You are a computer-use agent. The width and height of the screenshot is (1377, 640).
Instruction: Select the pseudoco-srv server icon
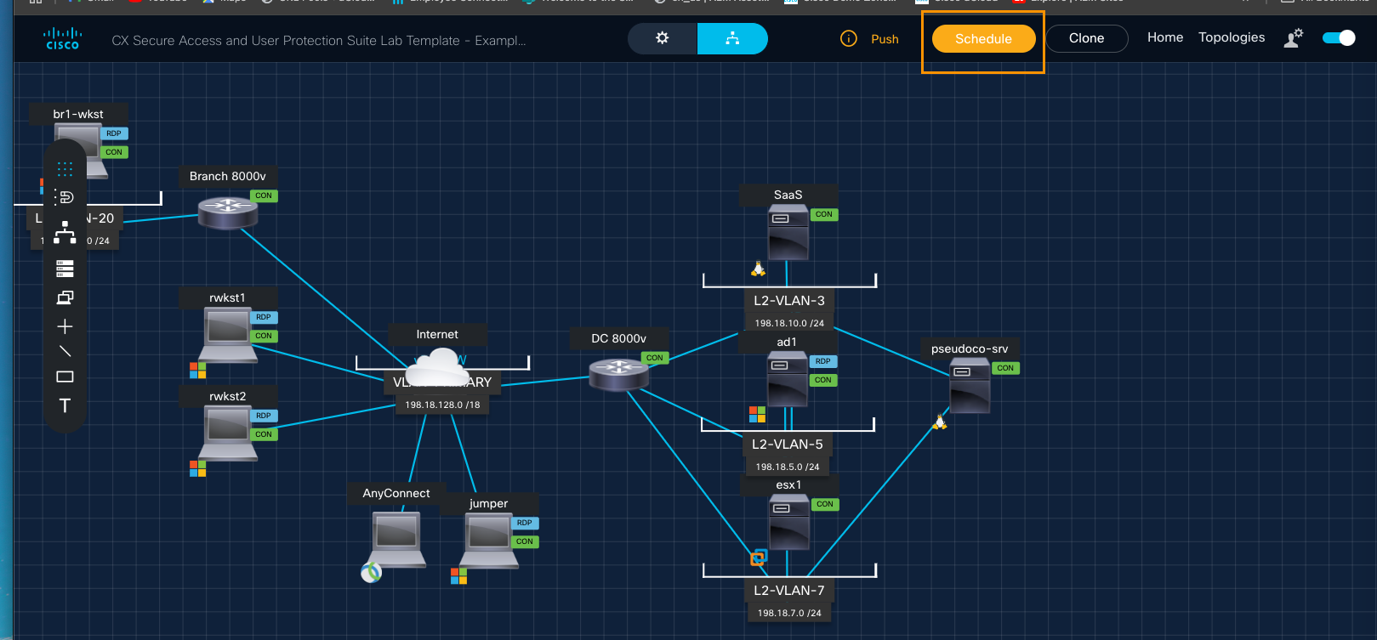[x=970, y=386]
